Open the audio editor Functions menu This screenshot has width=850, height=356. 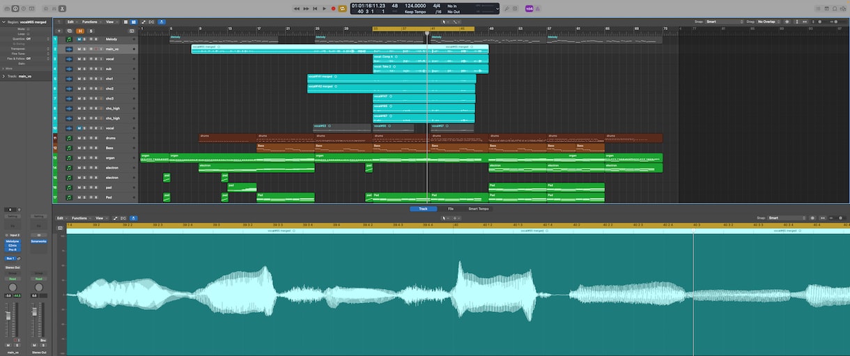coord(82,218)
